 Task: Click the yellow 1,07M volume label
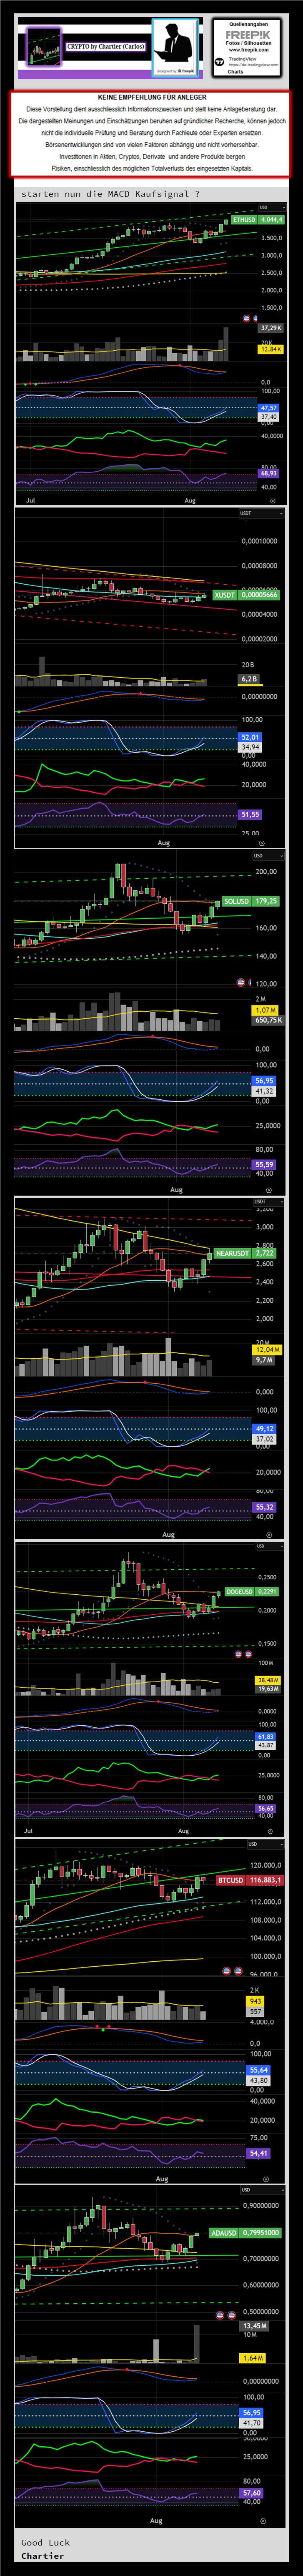click(x=265, y=1010)
